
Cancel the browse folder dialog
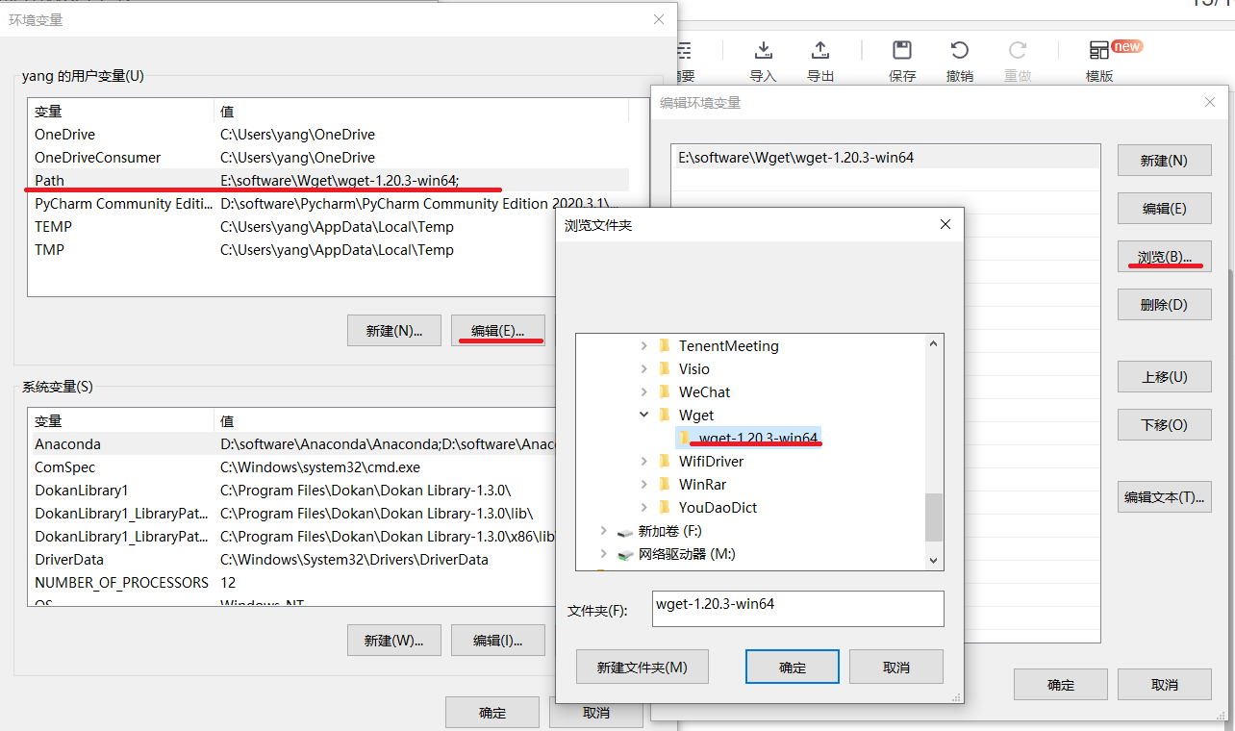tap(895, 667)
